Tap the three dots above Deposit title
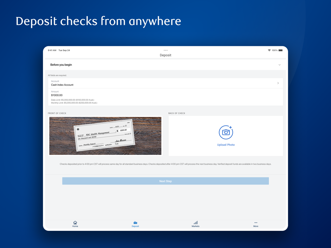331x248 pixels. click(165, 50)
